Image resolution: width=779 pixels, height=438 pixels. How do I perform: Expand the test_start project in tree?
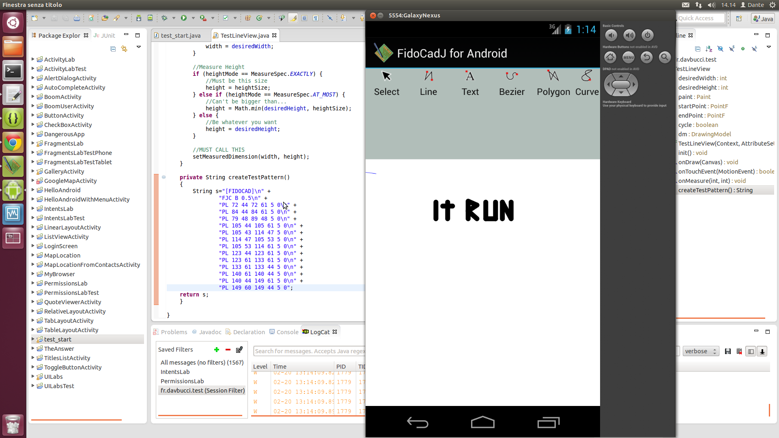click(x=33, y=339)
